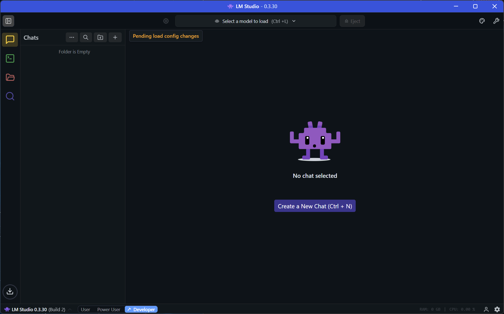Open the appearance theme palette

pyautogui.click(x=482, y=21)
